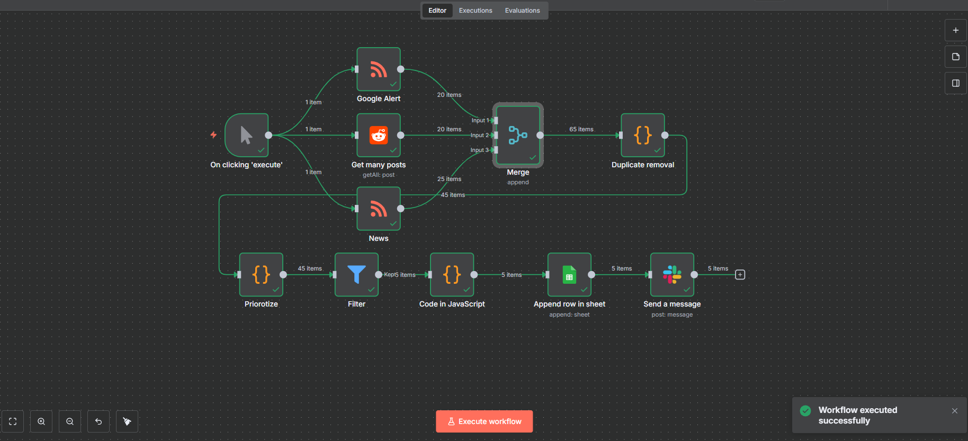Switch to the Executions tab
This screenshot has height=441, width=968.
tap(475, 11)
